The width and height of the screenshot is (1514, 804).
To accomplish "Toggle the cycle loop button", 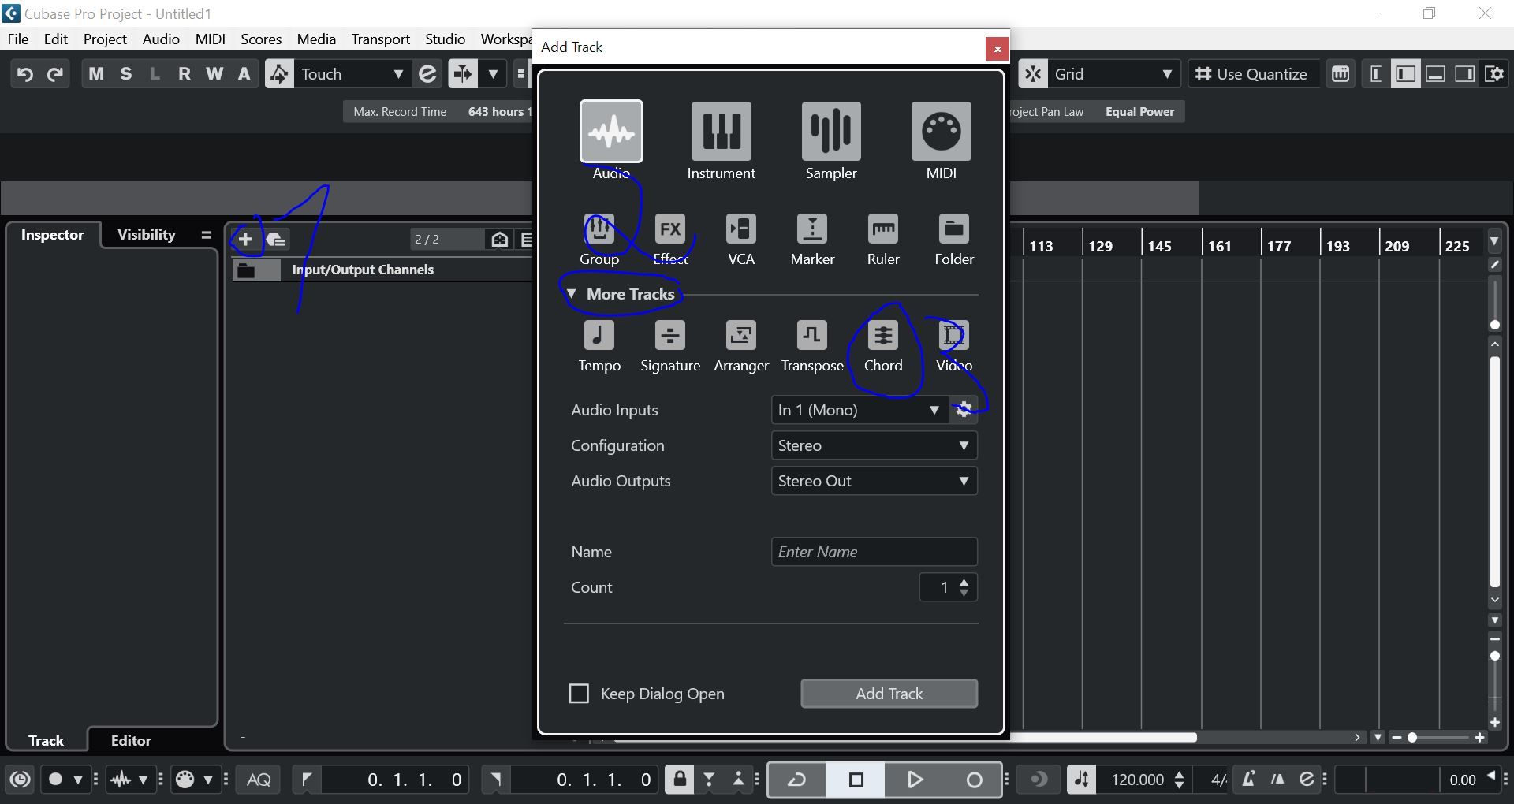I will click(x=796, y=780).
